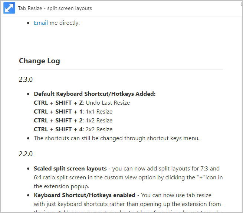Image resolution: width=243 pixels, height=213 pixels.
Task: Click the Email link
Action: [x=41, y=23]
